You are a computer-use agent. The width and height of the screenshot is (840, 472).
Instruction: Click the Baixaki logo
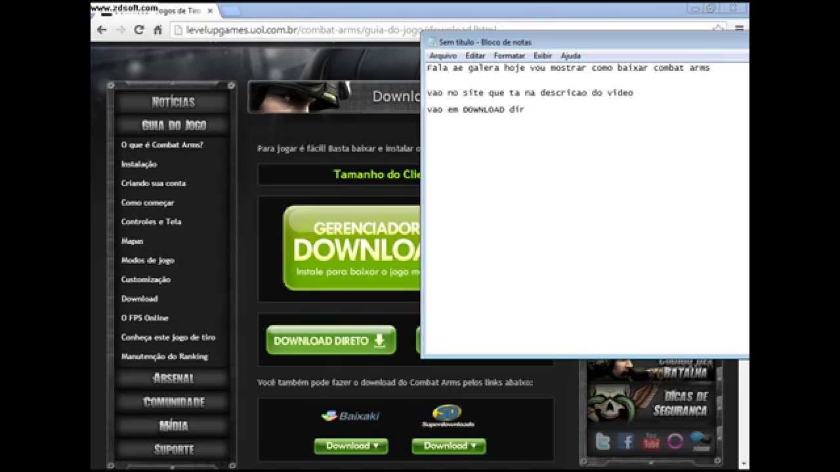pyautogui.click(x=350, y=416)
